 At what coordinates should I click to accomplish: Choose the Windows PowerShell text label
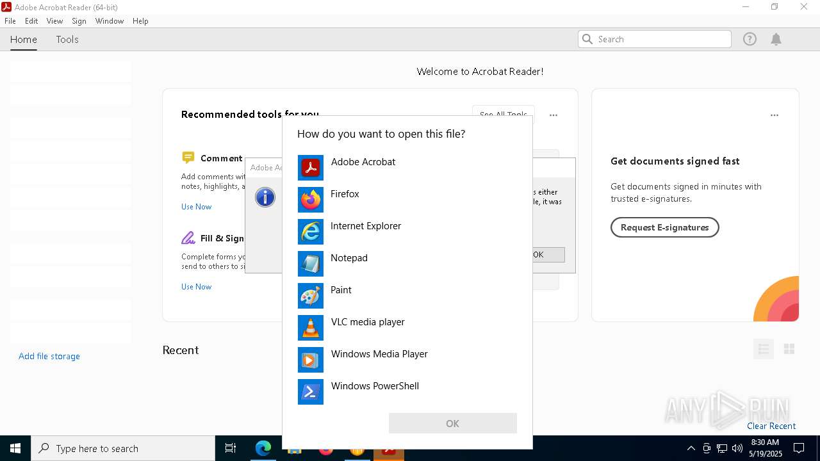[375, 386]
